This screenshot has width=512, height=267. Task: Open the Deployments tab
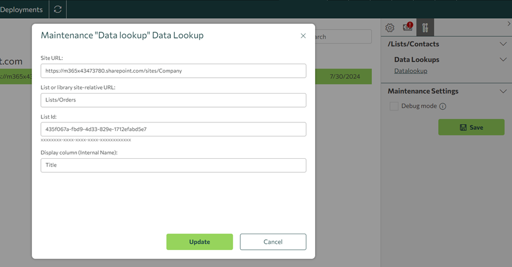tap(21, 10)
